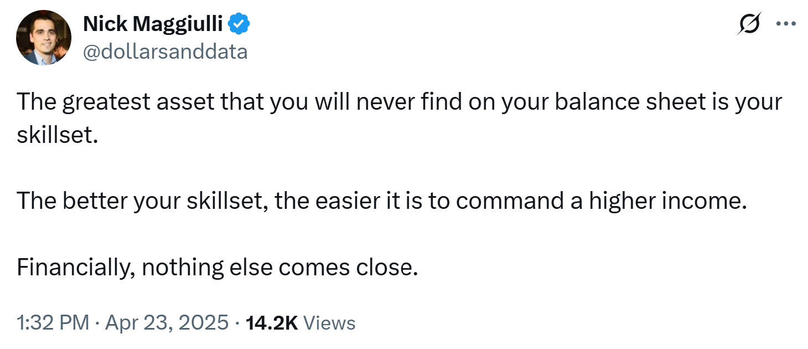Open the three-dot More options menu
The height and width of the screenshot is (349, 808).
point(786,24)
